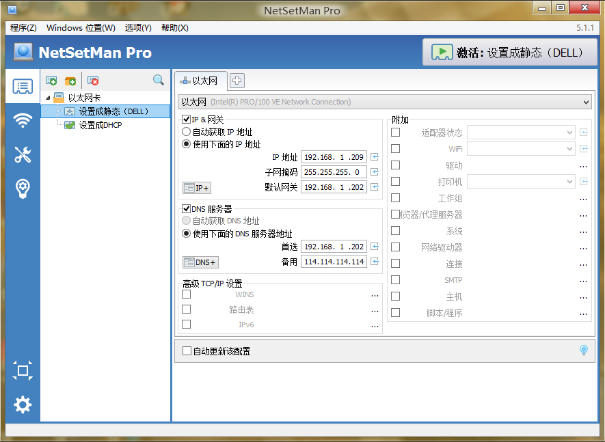Image resolution: width=605 pixels, height=442 pixels.
Task: Click the 备用 DNS input field
Action: (334, 262)
